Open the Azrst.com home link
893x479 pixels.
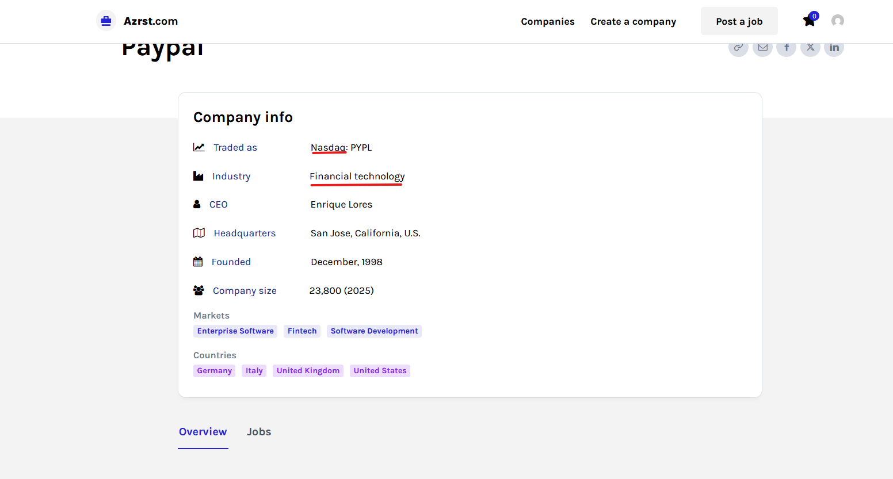(x=151, y=21)
